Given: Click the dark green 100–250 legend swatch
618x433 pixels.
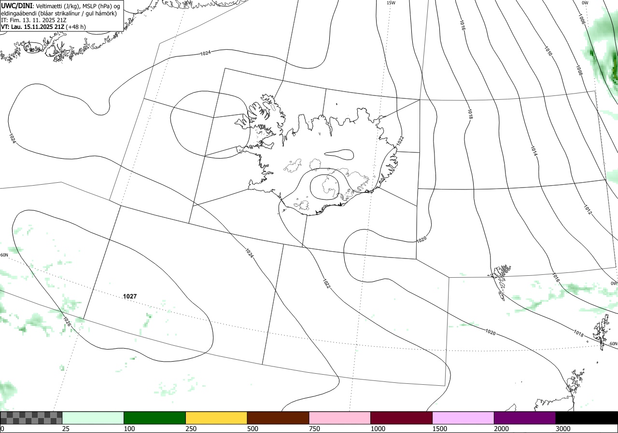Looking at the screenshot, I should [x=155, y=418].
